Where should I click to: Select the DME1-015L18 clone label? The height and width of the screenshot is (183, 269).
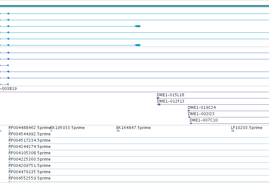170,95
